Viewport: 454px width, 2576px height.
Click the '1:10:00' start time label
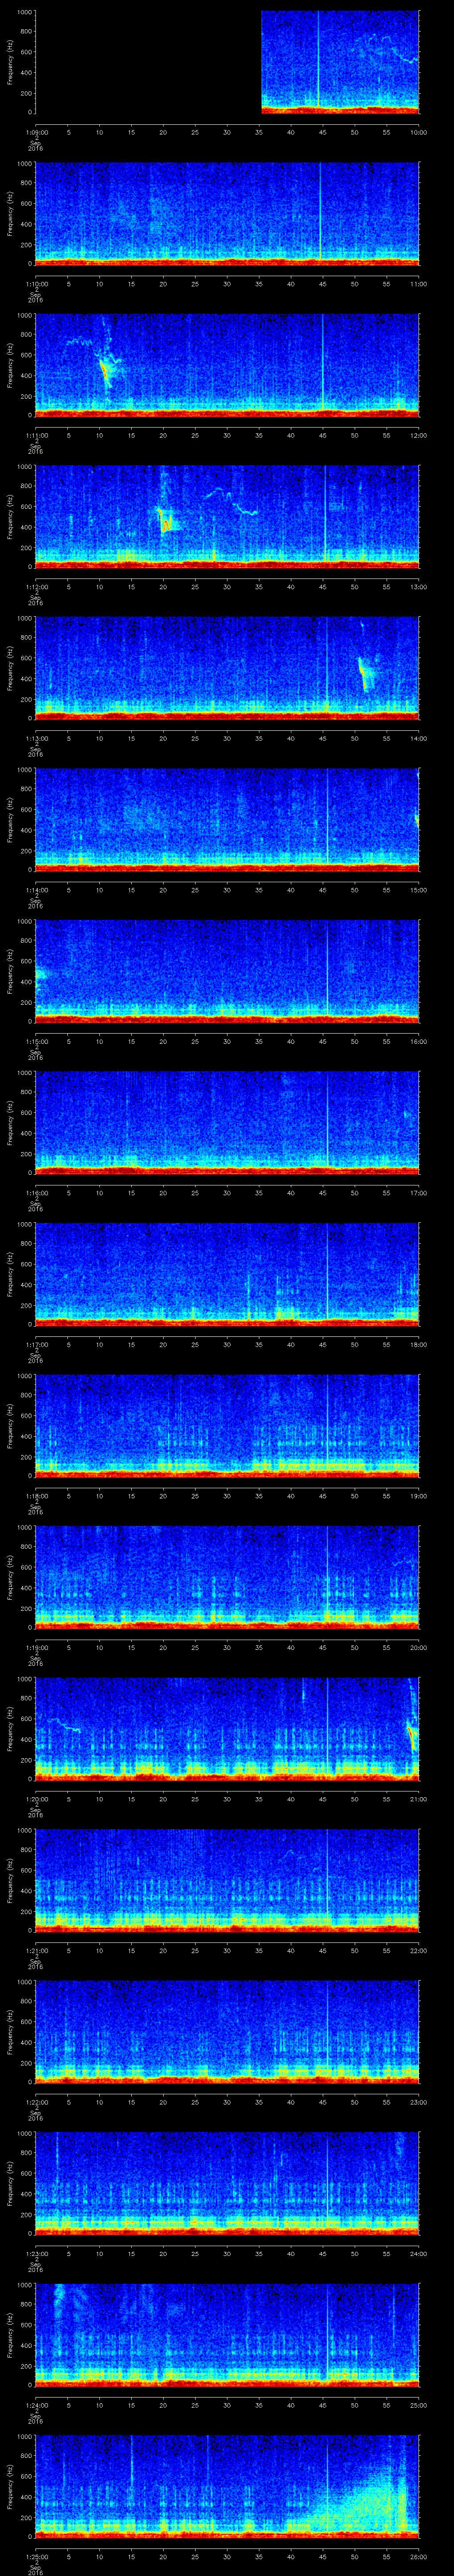click(x=36, y=284)
